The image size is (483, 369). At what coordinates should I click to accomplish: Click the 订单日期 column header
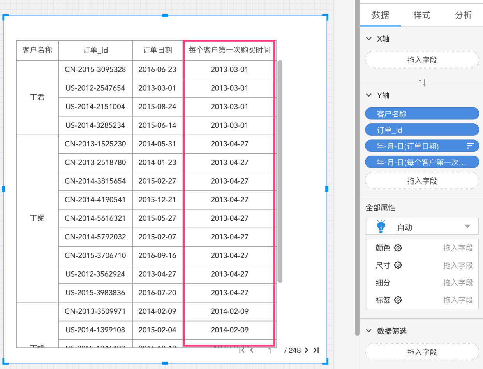pyautogui.click(x=157, y=50)
